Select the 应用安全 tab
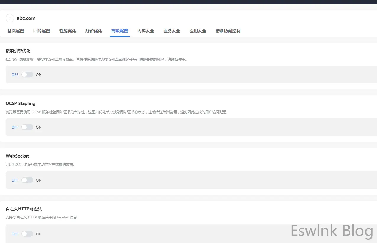This screenshot has height=243, width=377. click(198, 31)
